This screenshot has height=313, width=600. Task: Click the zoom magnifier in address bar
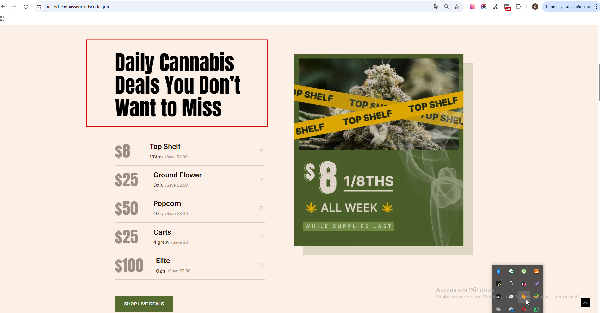pyautogui.click(x=447, y=7)
